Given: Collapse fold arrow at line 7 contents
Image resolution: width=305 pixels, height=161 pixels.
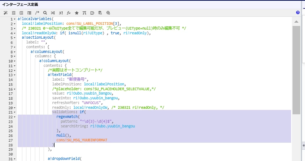Looking at the screenshot, I should pos(15,47).
